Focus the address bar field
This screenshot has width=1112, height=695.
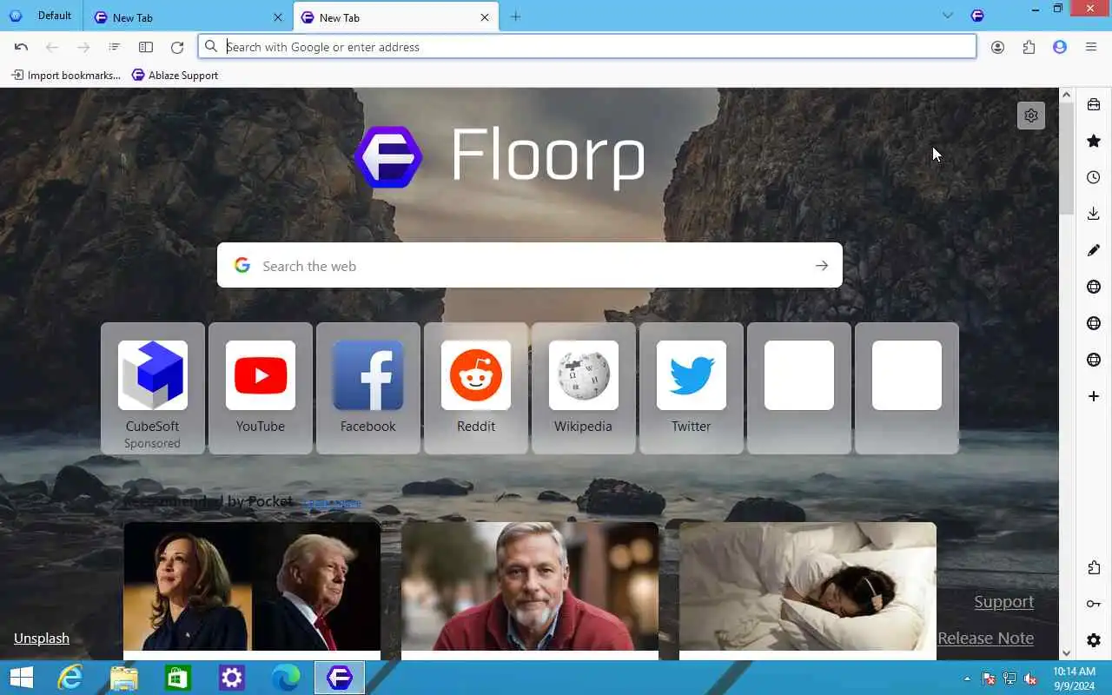[x=587, y=47]
